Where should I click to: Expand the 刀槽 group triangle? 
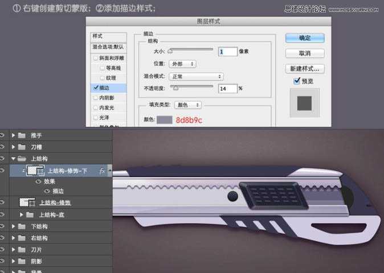coord(13,147)
